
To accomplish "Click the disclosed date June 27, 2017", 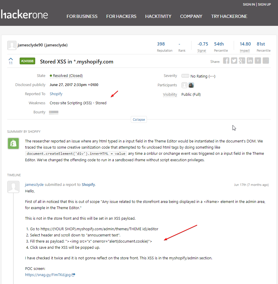I will click(74, 85).
